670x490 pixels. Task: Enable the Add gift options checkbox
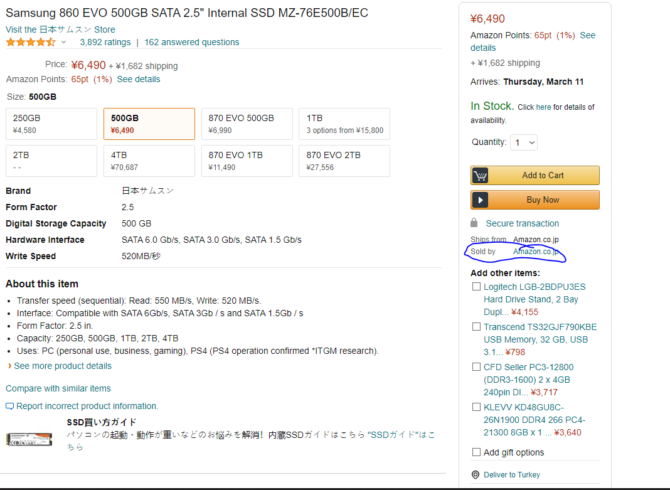tap(476, 452)
